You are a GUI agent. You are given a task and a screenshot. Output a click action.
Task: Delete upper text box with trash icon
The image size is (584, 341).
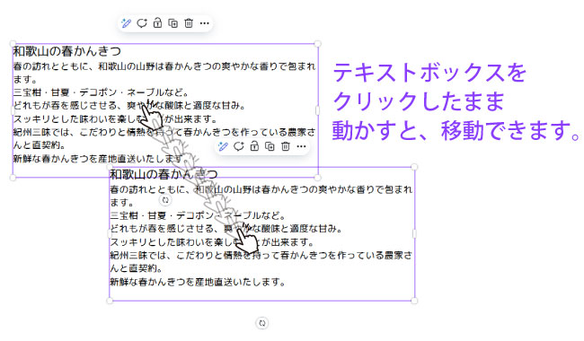(x=189, y=23)
